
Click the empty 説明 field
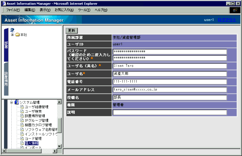tap(170, 112)
